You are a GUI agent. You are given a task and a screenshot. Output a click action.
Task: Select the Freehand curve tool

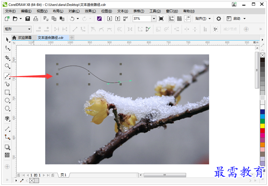pos(7,76)
